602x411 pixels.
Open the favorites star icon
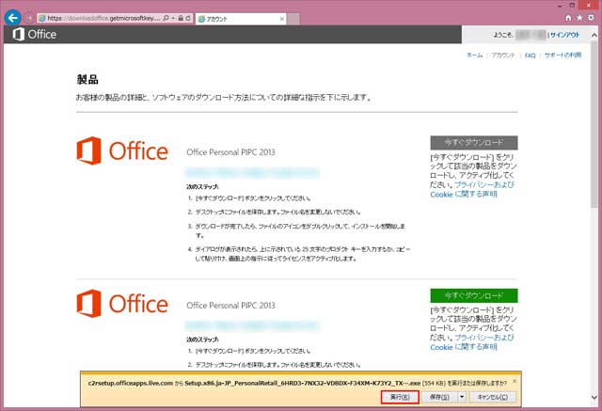click(x=578, y=18)
